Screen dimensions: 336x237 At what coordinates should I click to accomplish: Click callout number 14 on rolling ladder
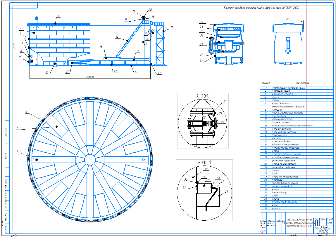pyautogui.click(x=117, y=37)
